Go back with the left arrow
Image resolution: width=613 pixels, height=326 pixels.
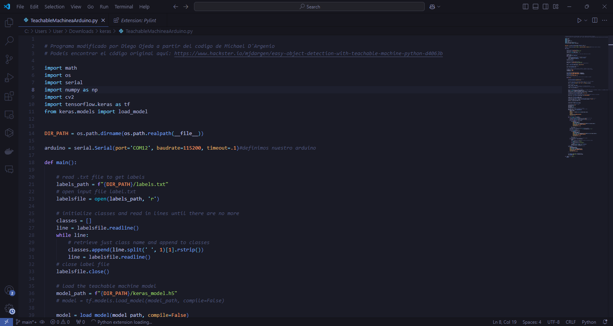click(176, 7)
